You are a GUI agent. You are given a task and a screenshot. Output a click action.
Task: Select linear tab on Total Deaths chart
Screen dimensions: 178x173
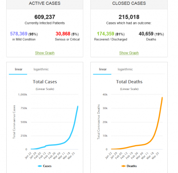tap(103, 69)
